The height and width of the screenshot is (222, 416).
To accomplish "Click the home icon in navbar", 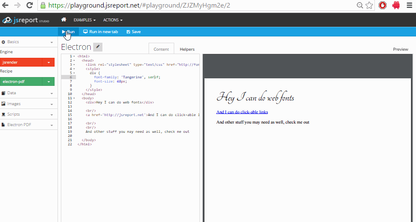I will pos(64,20).
